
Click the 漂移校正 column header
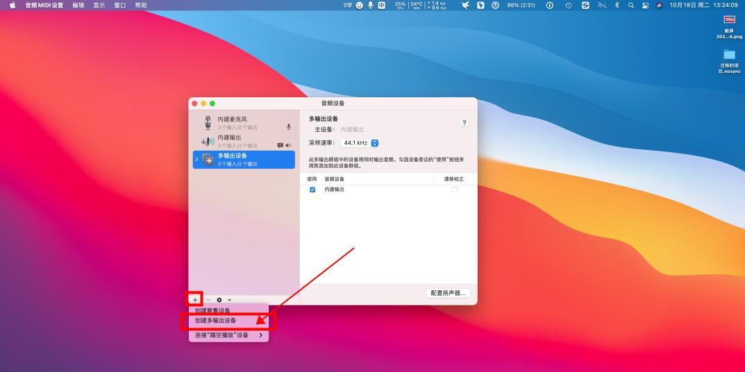454,179
